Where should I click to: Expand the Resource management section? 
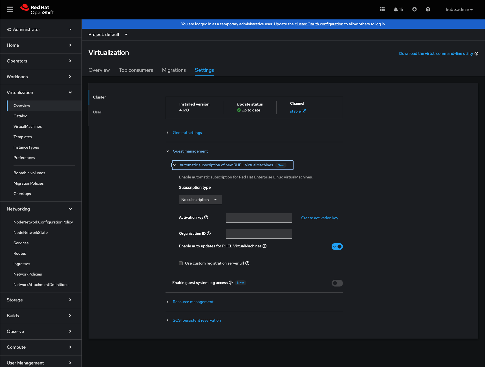[x=193, y=302]
